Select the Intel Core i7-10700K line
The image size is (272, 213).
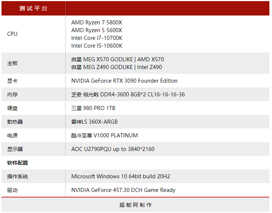coord(97,38)
